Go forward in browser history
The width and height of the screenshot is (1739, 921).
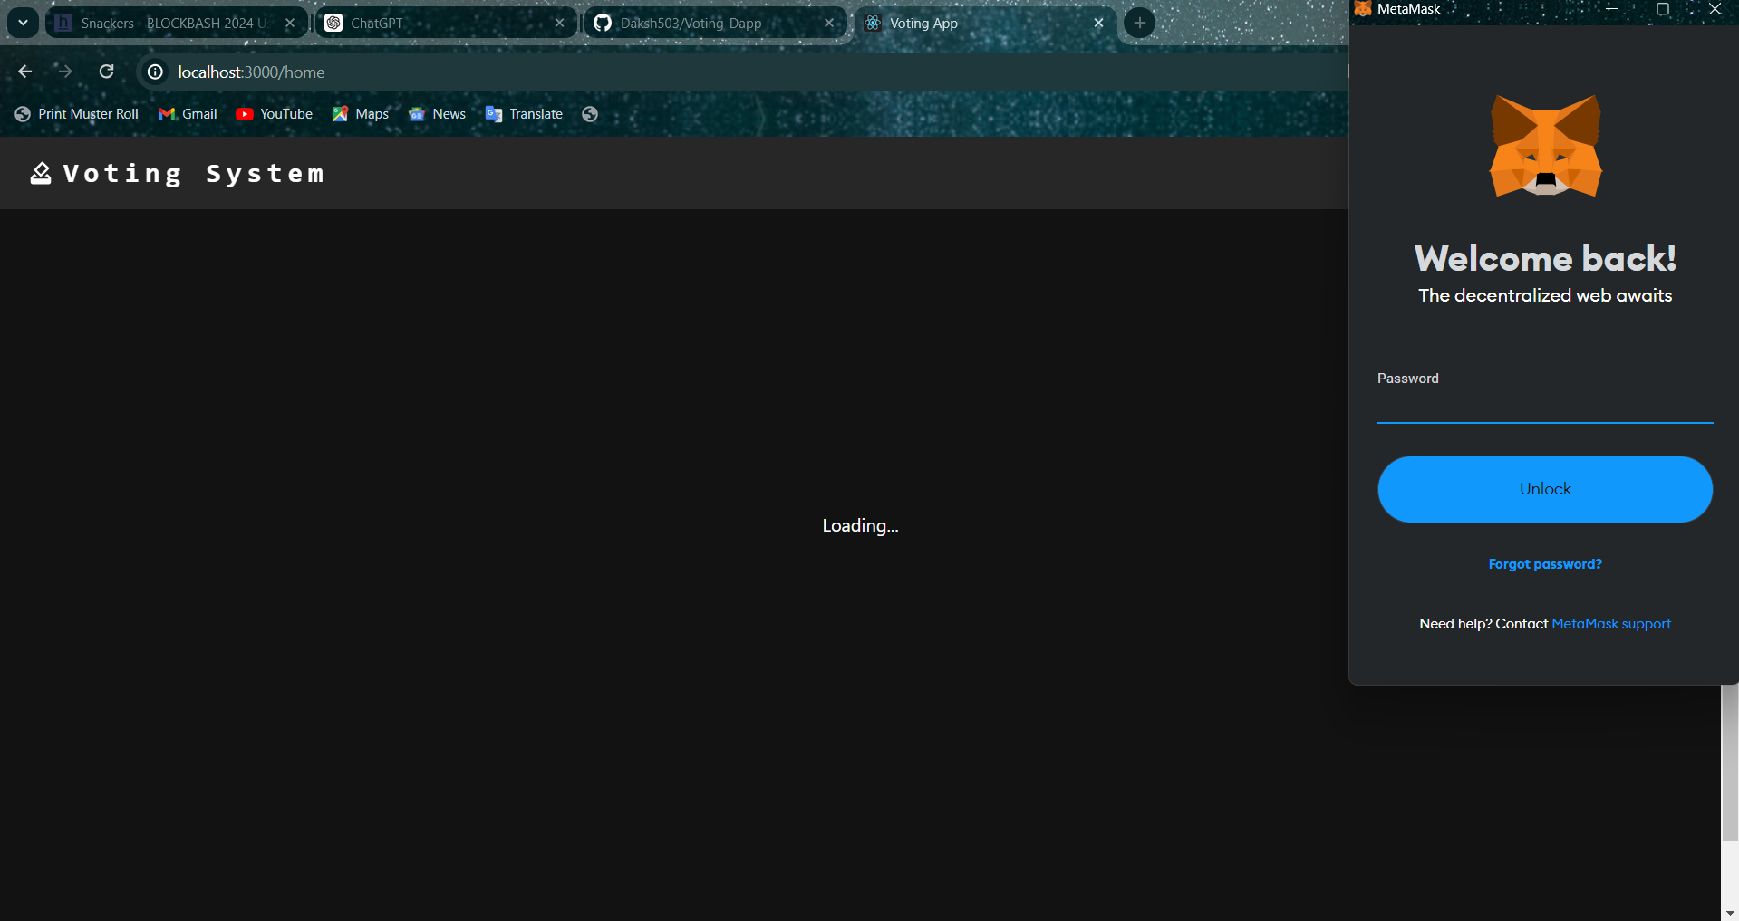(65, 72)
